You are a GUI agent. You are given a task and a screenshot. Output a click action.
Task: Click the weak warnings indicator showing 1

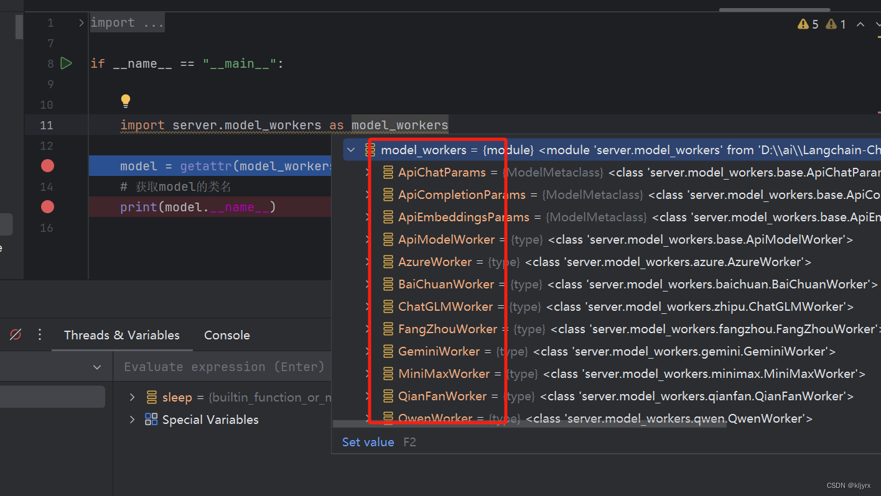pyautogui.click(x=836, y=24)
